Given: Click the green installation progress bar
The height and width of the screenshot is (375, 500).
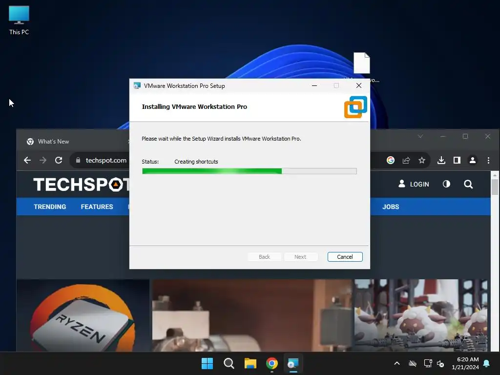Looking at the screenshot, I should pyautogui.click(x=250, y=171).
